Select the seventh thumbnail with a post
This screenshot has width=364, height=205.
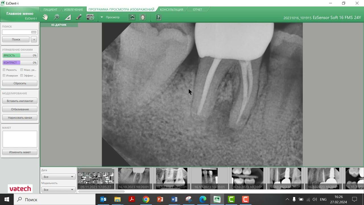tap(323, 179)
